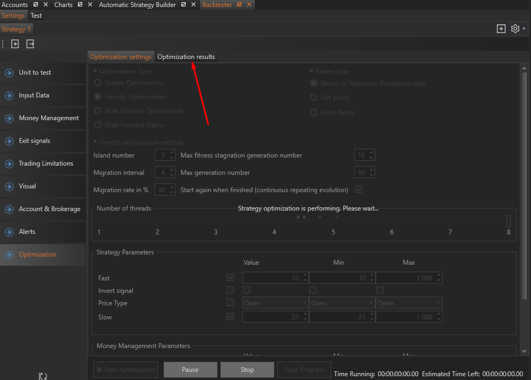Select Net profit fitness type
Screen dimensions: 531x380
pyautogui.click(x=314, y=97)
